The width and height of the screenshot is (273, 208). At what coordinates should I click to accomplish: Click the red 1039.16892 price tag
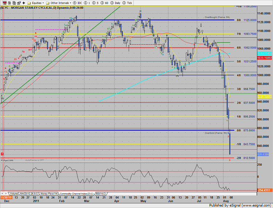(265, 58)
